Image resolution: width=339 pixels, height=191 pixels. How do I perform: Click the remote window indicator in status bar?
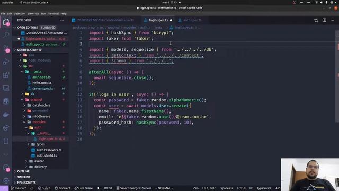click(4, 188)
